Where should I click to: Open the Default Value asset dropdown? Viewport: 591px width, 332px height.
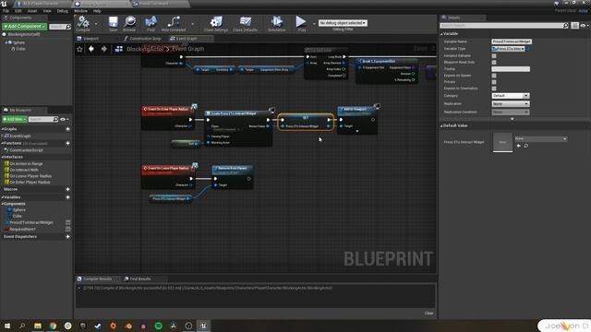pyautogui.click(x=540, y=138)
